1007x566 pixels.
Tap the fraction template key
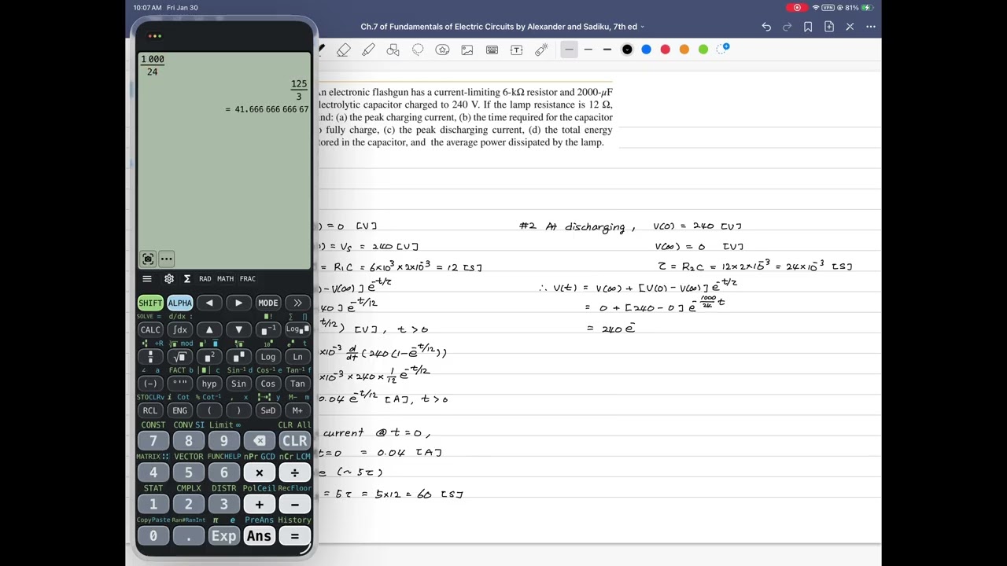(150, 356)
